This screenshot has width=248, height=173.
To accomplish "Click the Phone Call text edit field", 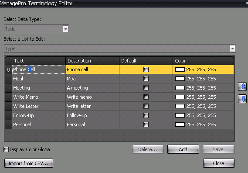I will pos(39,69).
